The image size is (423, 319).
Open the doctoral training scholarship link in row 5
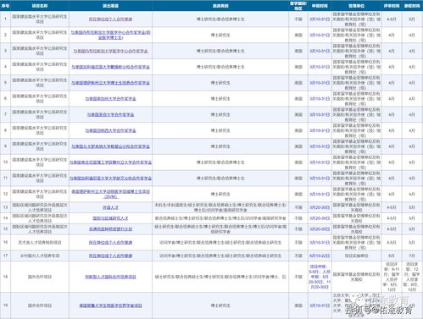[110, 83]
